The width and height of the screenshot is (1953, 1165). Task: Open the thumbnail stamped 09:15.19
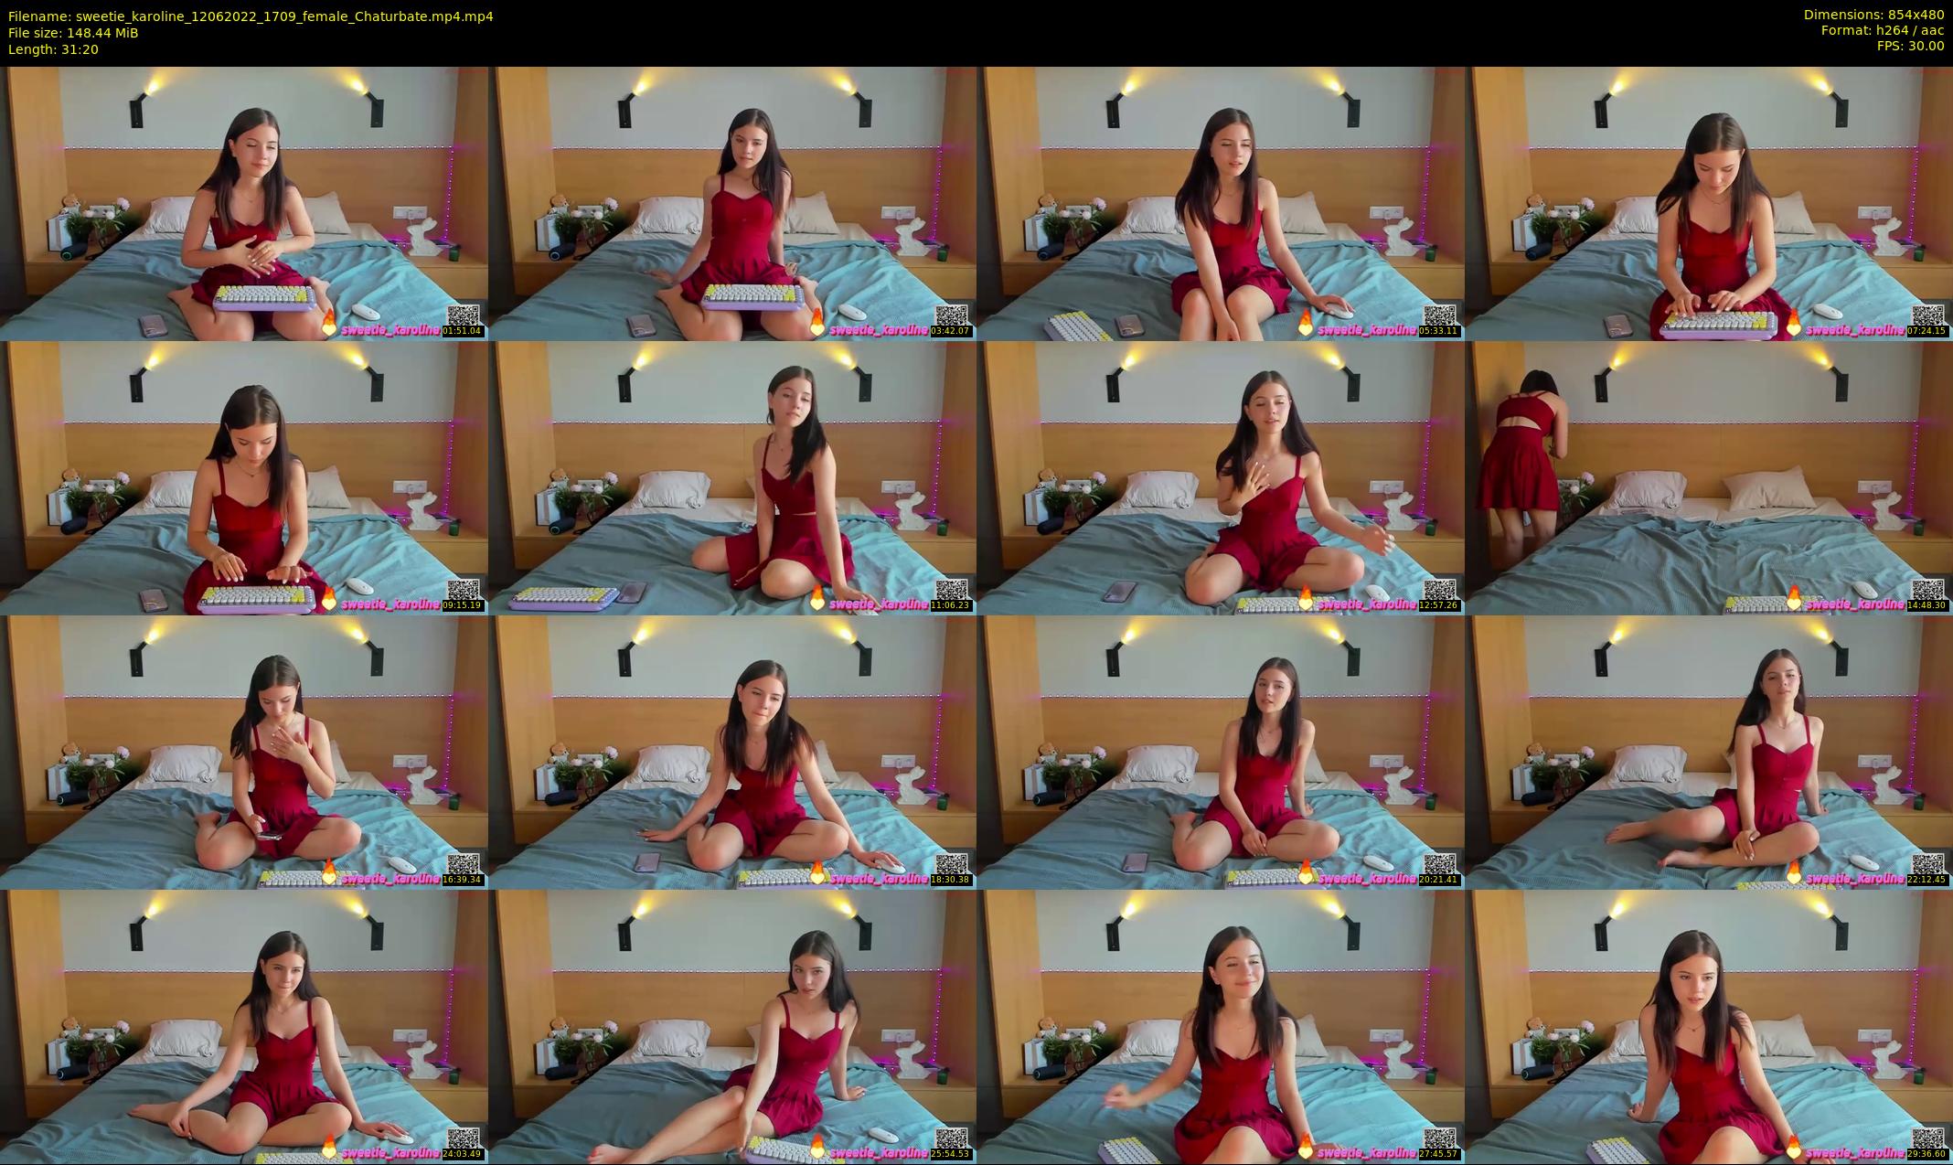coord(244,477)
